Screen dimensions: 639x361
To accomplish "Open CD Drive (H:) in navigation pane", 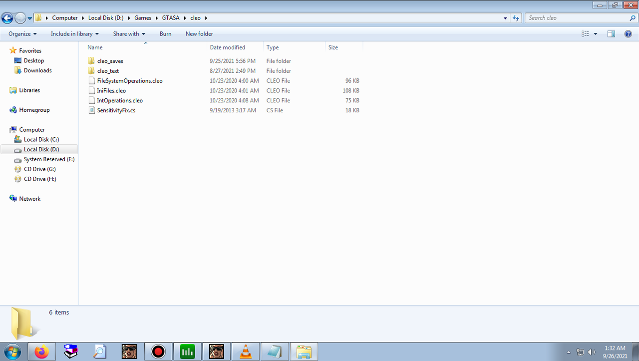I will pyautogui.click(x=40, y=179).
